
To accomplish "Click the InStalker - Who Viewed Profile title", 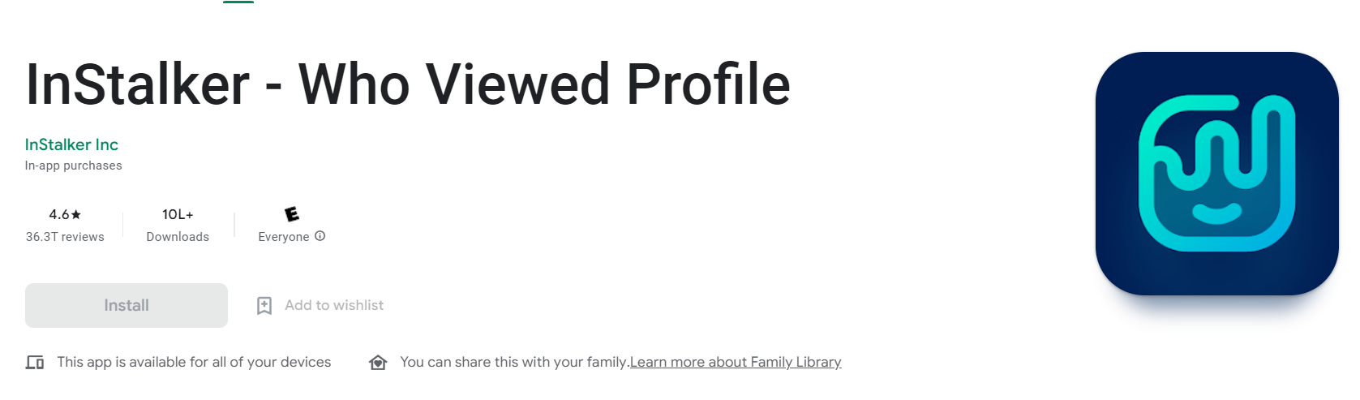I will pyautogui.click(x=408, y=84).
